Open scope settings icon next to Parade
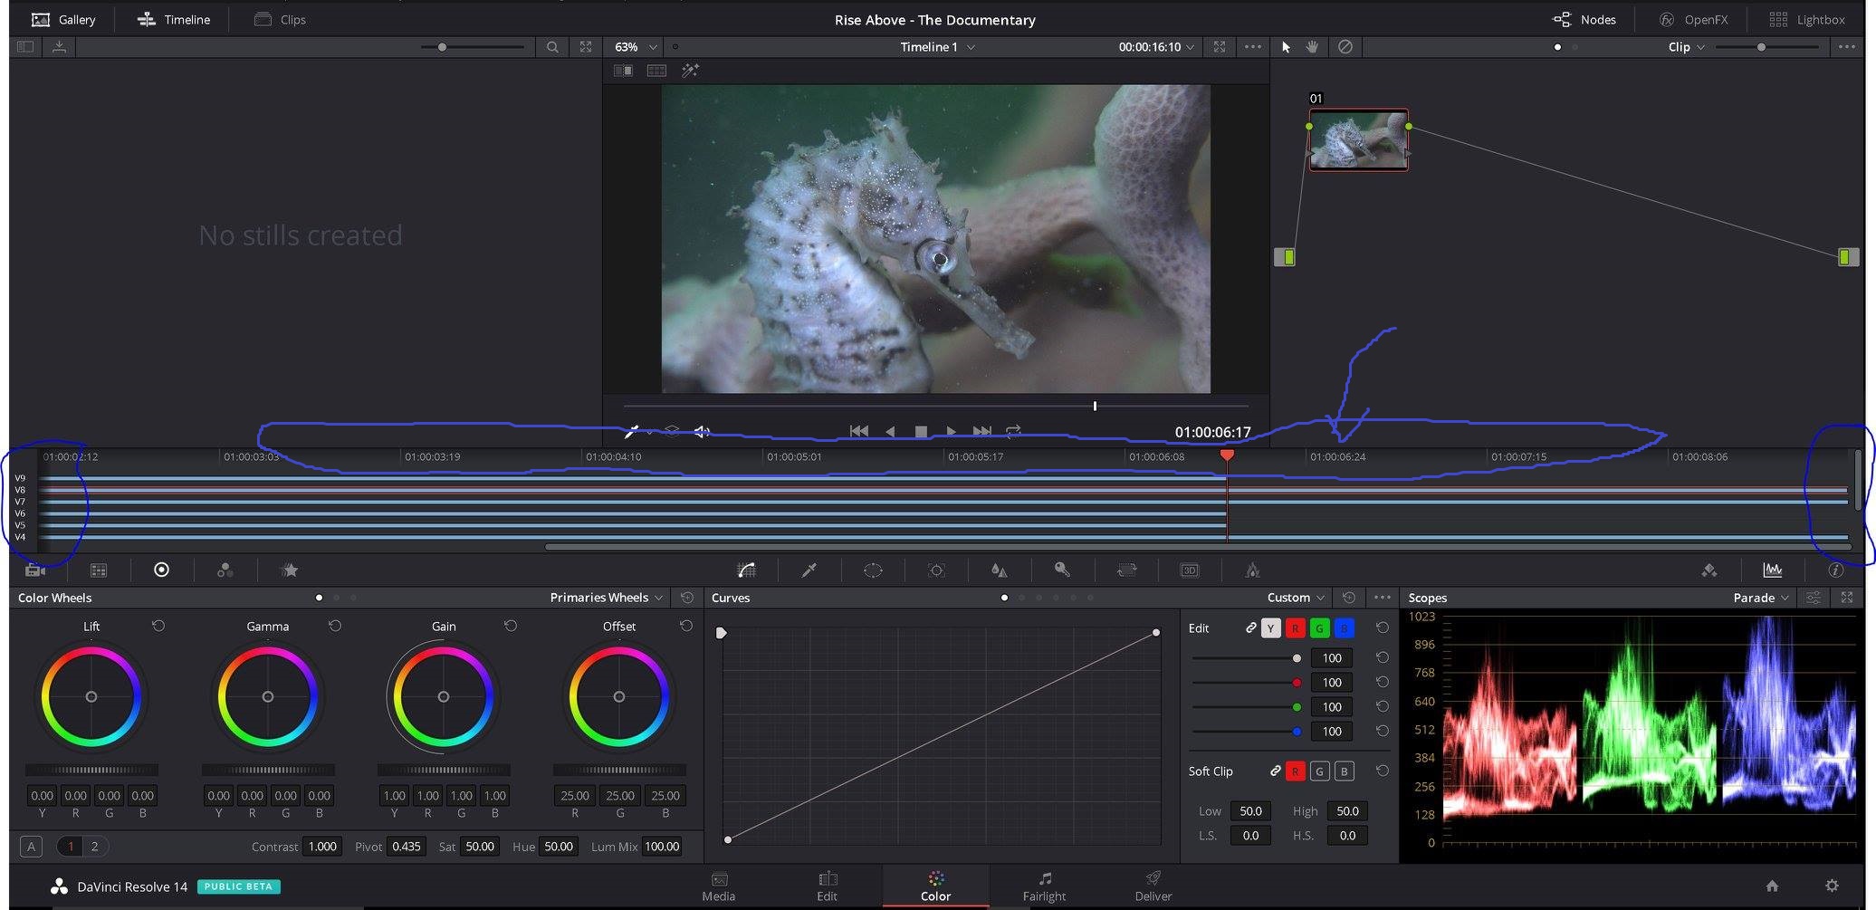 [1814, 598]
